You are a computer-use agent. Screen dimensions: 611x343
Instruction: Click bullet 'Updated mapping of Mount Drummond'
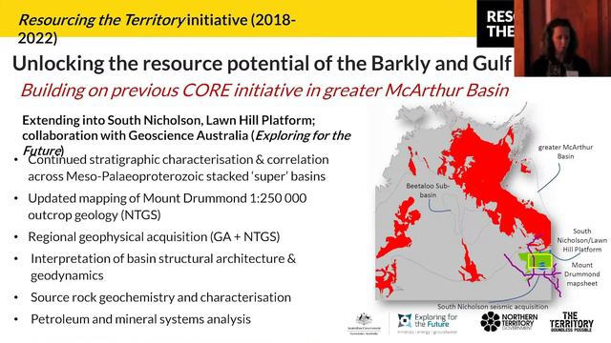[x=167, y=207]
